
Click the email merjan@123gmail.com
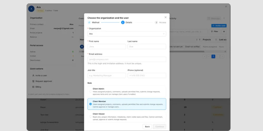click(63, 28)
